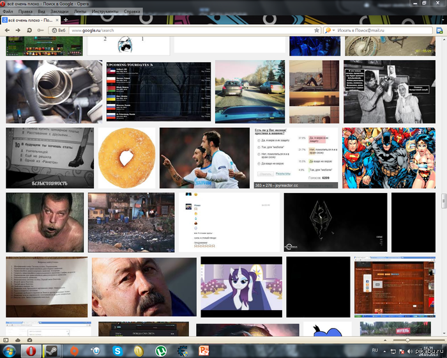Open the printed exam questions paper thumbnail
The height and width of the screenshot is (358, 447).
(47, 287)
